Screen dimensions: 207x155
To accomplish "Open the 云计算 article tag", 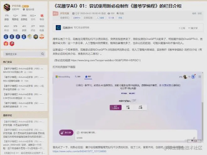I will 111,18.
